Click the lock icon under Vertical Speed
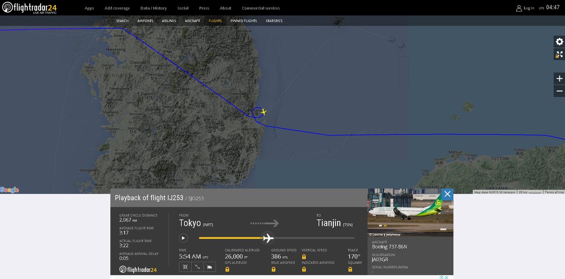 point(304,257)
